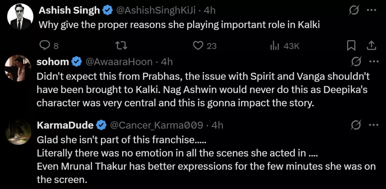Click the KarmaDude display name

[65, 125]
